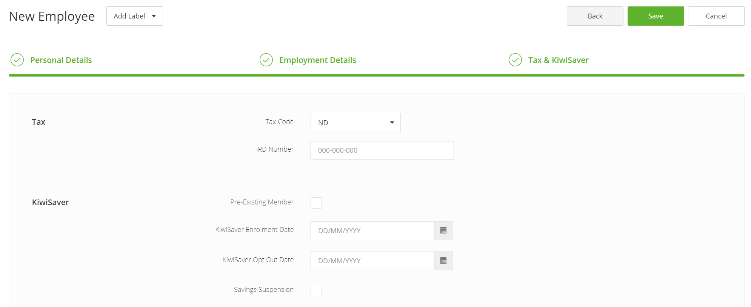Go to the Personal Details step
This screenshot has width=751, height=307.
pos(61,60)
